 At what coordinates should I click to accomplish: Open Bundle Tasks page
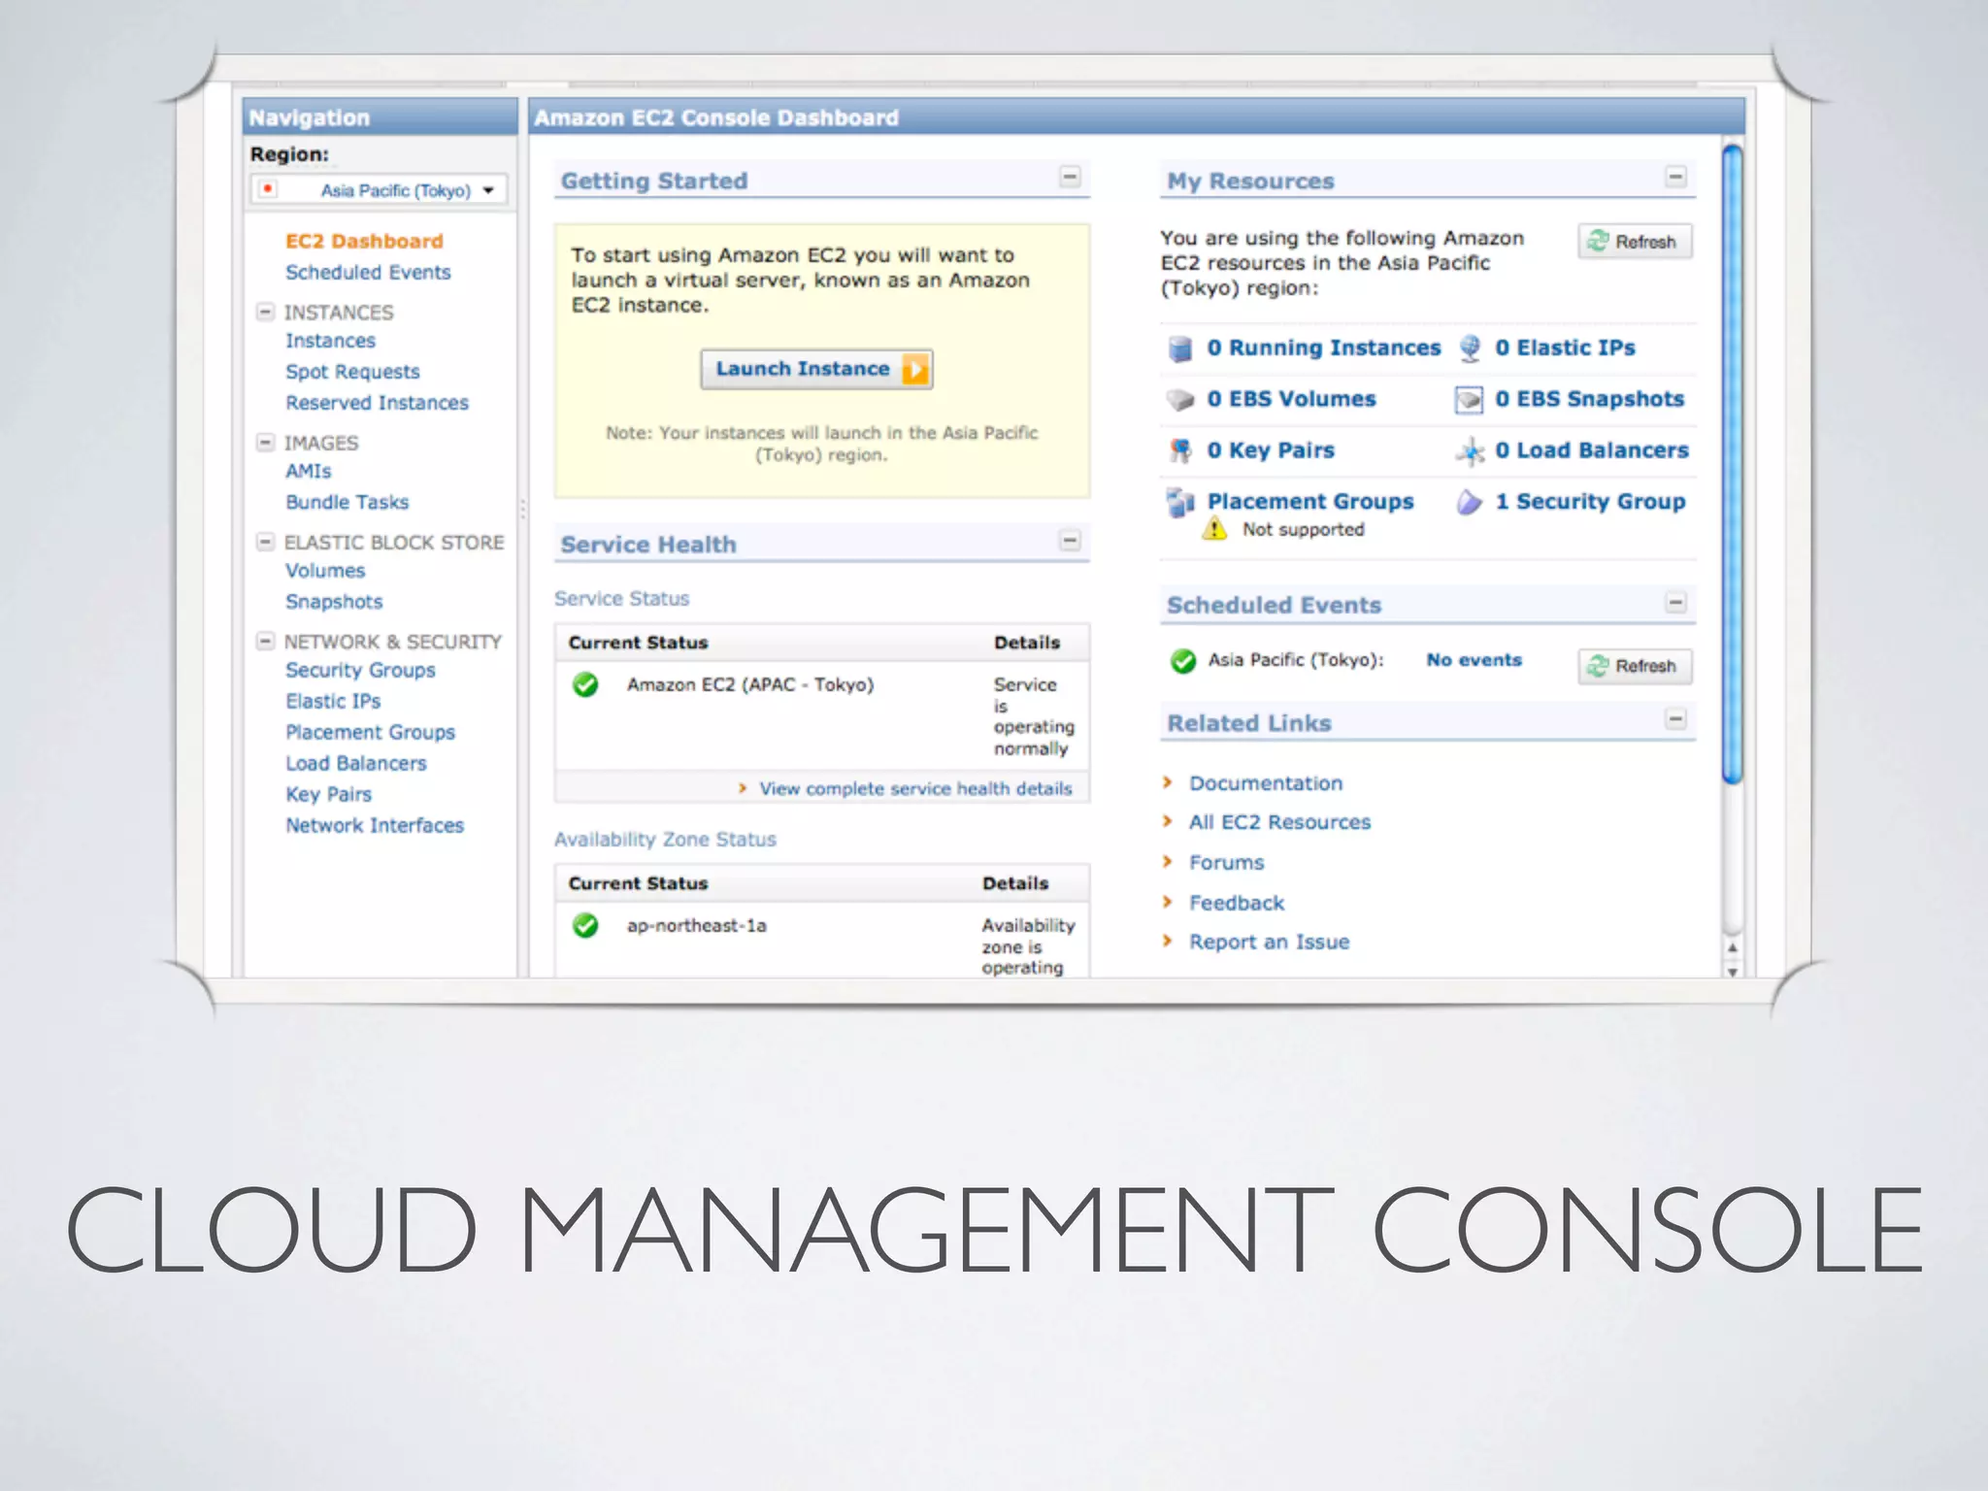pos(347,502)
